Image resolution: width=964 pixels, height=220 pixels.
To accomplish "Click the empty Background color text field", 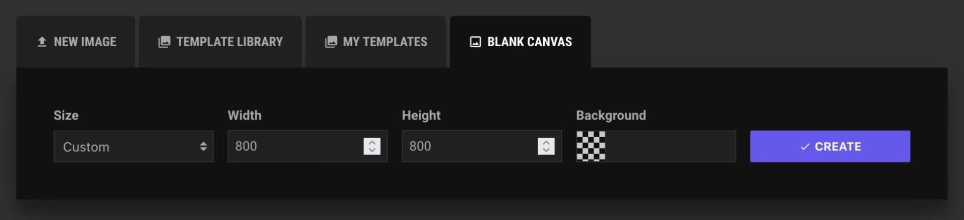I will pos(670,147).
